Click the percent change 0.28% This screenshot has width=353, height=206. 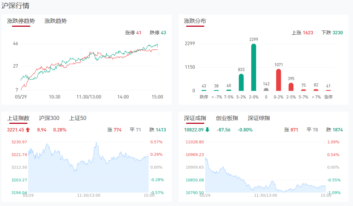click(x=60, y=130)
